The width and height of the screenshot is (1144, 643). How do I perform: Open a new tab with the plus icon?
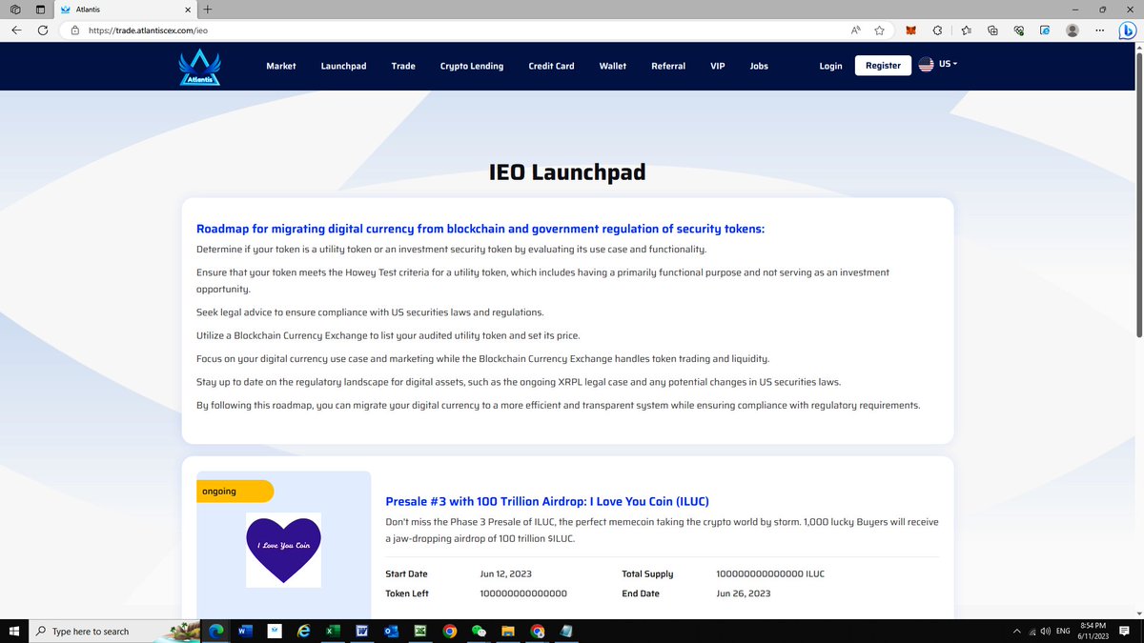pos(208,10)
